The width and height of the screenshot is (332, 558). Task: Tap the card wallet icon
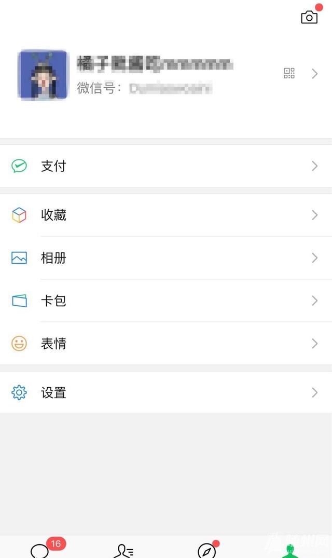[x=19, y=301]
